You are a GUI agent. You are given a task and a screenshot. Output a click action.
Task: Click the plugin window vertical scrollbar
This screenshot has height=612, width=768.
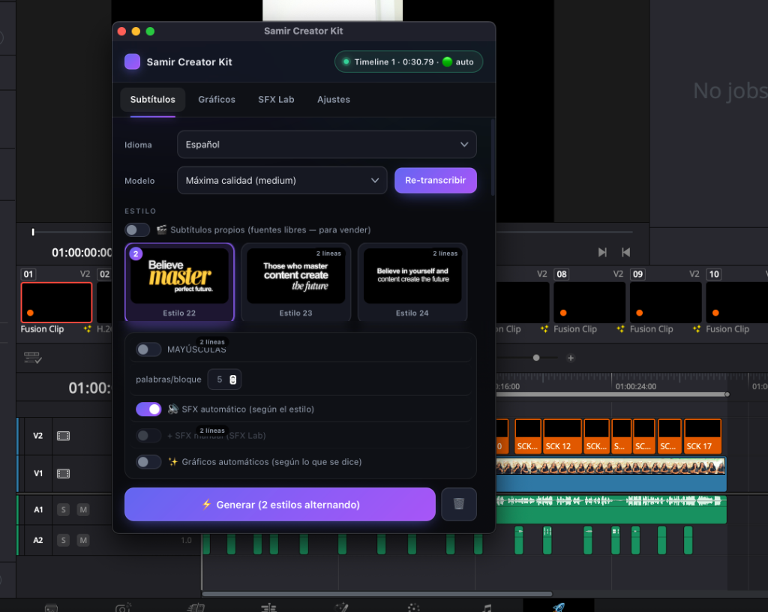coord(492,157)
